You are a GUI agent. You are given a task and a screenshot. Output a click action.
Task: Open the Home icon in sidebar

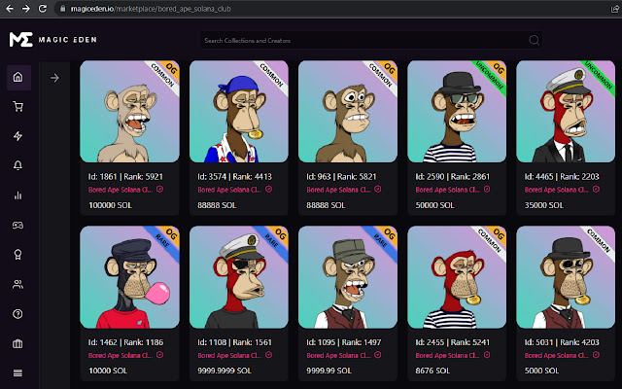pyautogui.click(x=18, y=77)
